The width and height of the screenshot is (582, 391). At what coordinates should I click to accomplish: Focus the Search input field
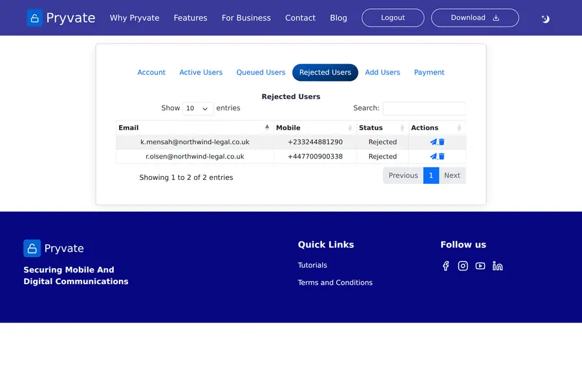click(424, 109)
